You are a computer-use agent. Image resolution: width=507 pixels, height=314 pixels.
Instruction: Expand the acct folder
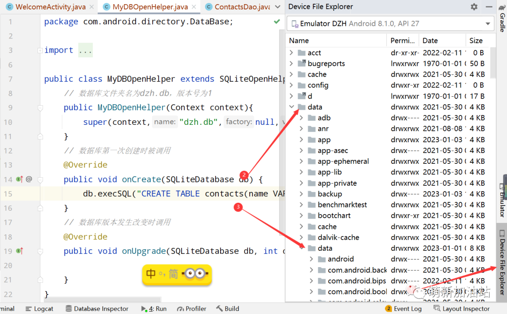pyautogui.click(x=292, y=53)
